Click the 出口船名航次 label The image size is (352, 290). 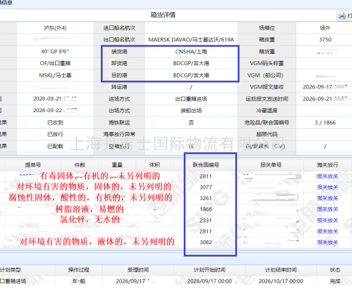point(119,40)
